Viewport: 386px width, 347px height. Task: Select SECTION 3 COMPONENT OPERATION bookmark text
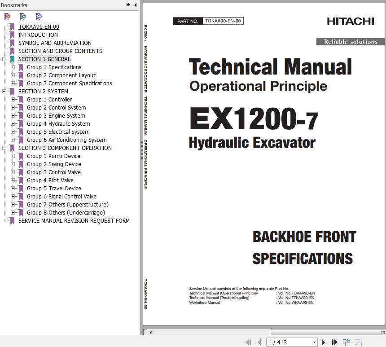65,148
